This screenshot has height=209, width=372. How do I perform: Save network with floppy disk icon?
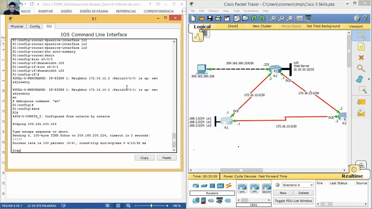[x=210, y=19]
